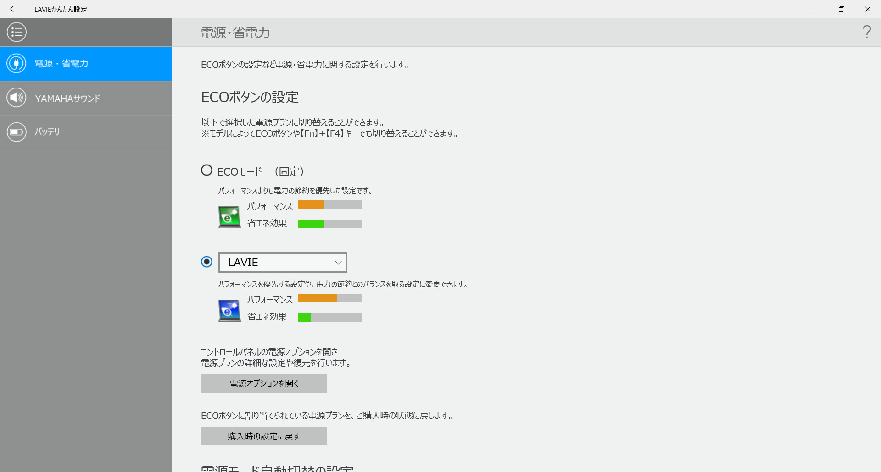Switch to the バッテリ section
Viewport: 881px width, 472px height.
coord(47,132)
